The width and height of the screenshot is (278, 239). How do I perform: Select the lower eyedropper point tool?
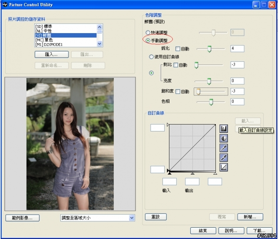[224, 158]
